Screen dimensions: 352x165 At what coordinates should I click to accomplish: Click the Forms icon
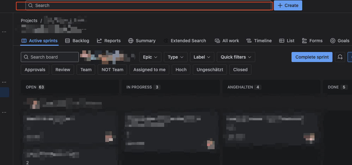pos(304,40)
